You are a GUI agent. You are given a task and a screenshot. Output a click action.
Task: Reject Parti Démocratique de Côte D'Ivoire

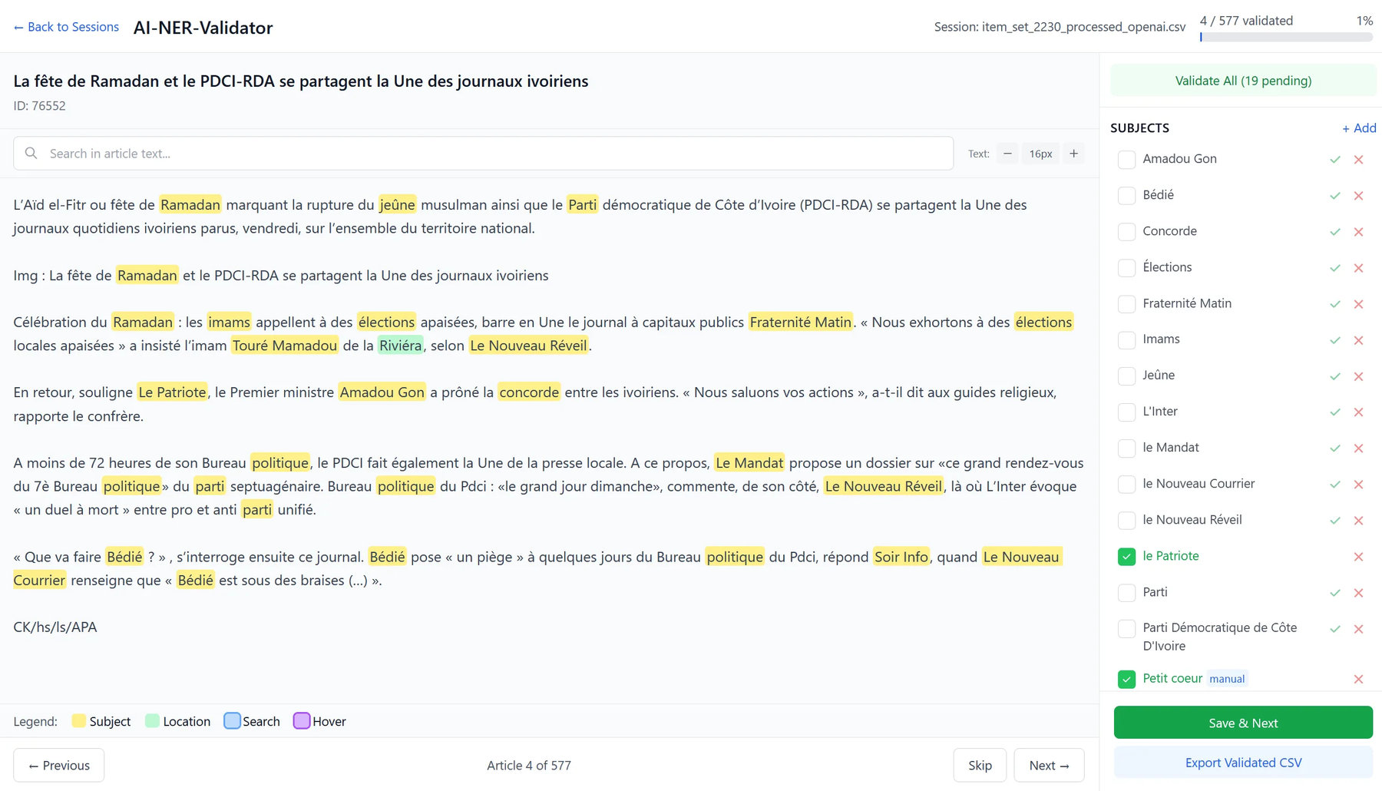click(x=1358, y=629)
